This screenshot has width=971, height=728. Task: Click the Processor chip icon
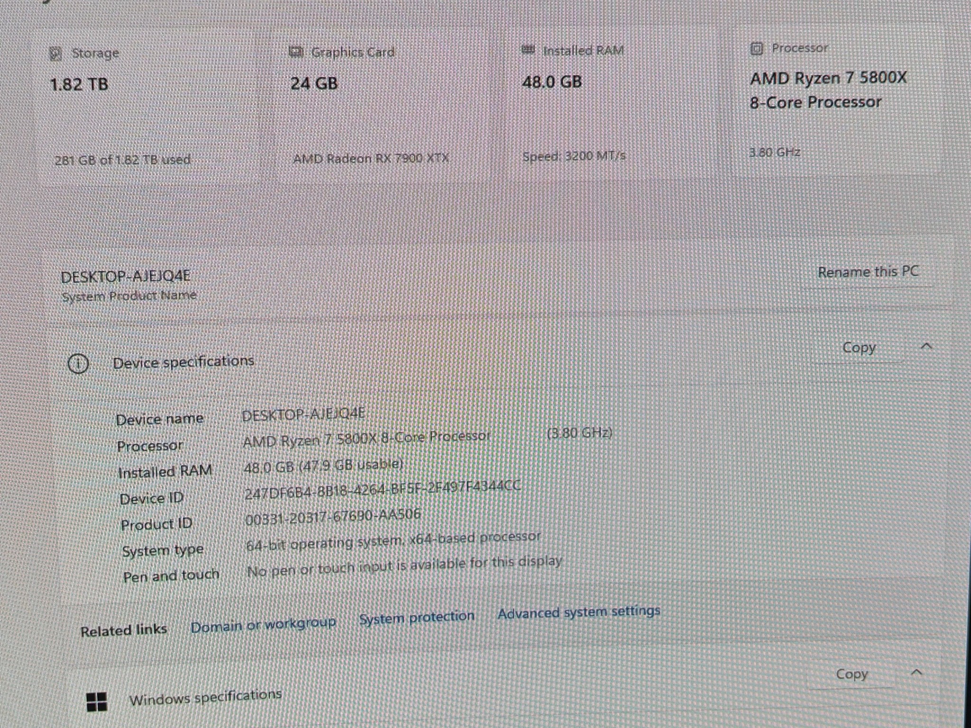(757, 48)
